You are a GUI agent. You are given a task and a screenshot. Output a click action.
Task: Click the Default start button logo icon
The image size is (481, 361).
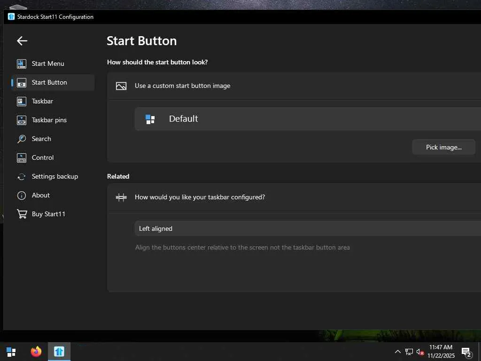pos(150,119)
